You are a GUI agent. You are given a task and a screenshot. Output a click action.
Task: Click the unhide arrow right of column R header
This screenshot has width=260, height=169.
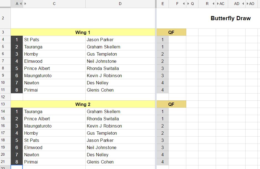point(213,4)
